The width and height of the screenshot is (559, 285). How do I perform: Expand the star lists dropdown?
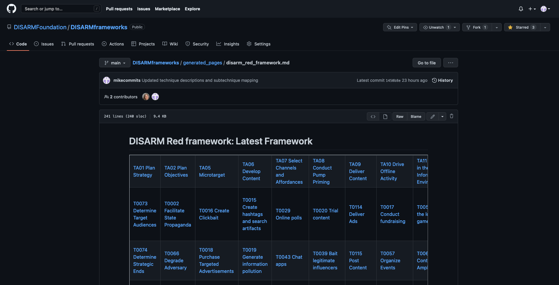[x=545, y=27]
